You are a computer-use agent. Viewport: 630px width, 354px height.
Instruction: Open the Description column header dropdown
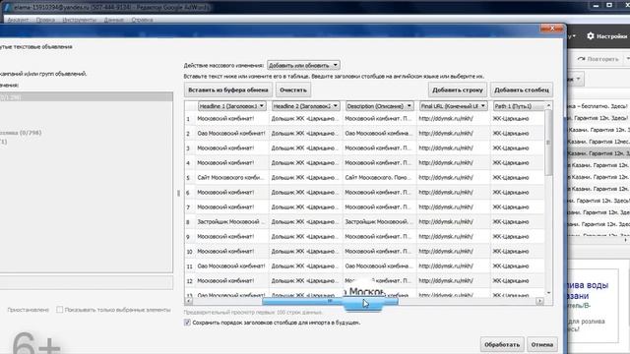point(380,106)
